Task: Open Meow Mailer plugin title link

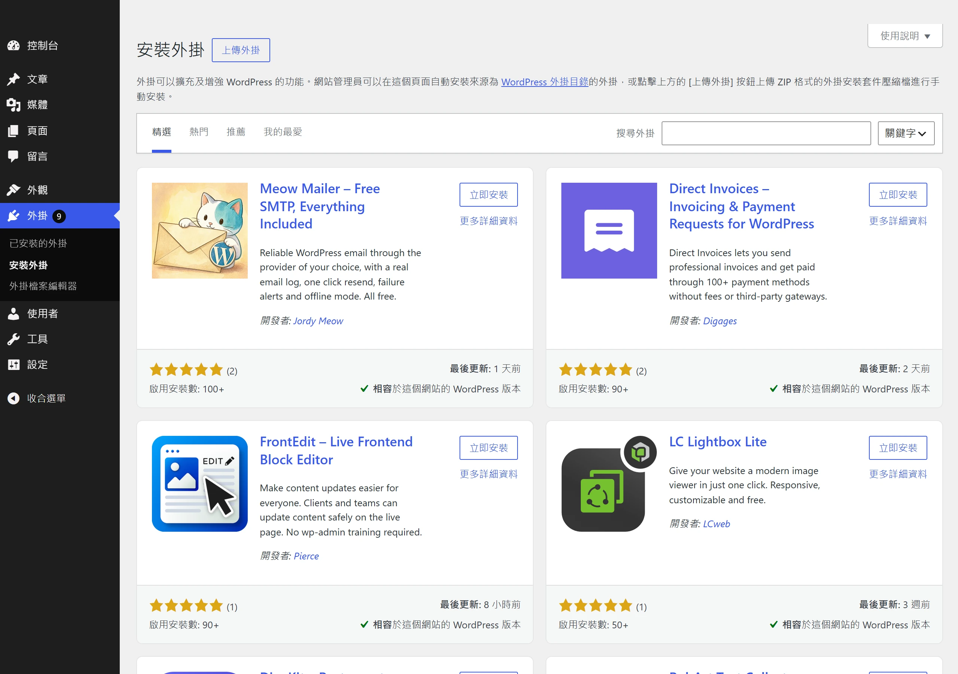Action: 320,206
